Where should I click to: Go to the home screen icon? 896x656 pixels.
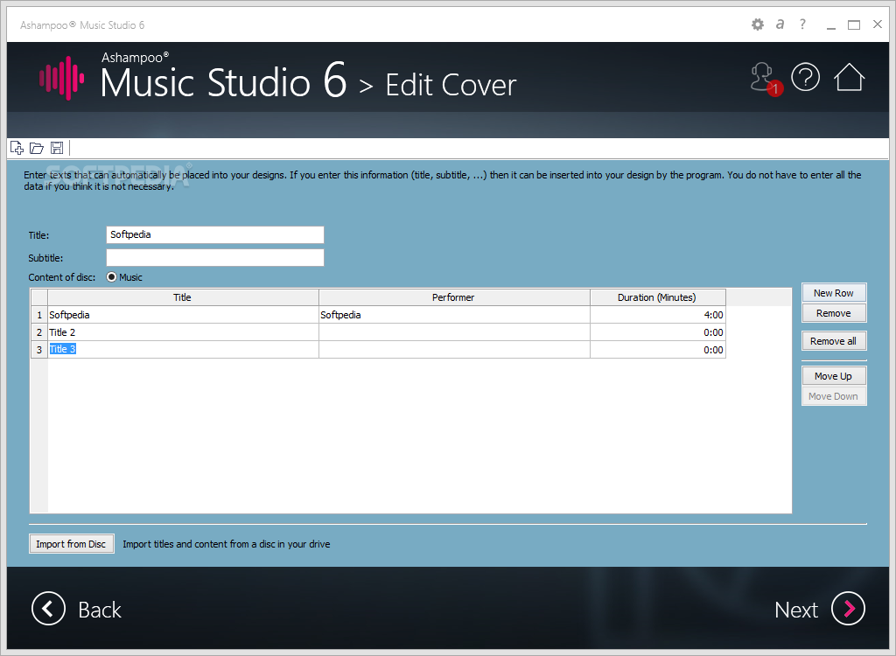point(849,77)
